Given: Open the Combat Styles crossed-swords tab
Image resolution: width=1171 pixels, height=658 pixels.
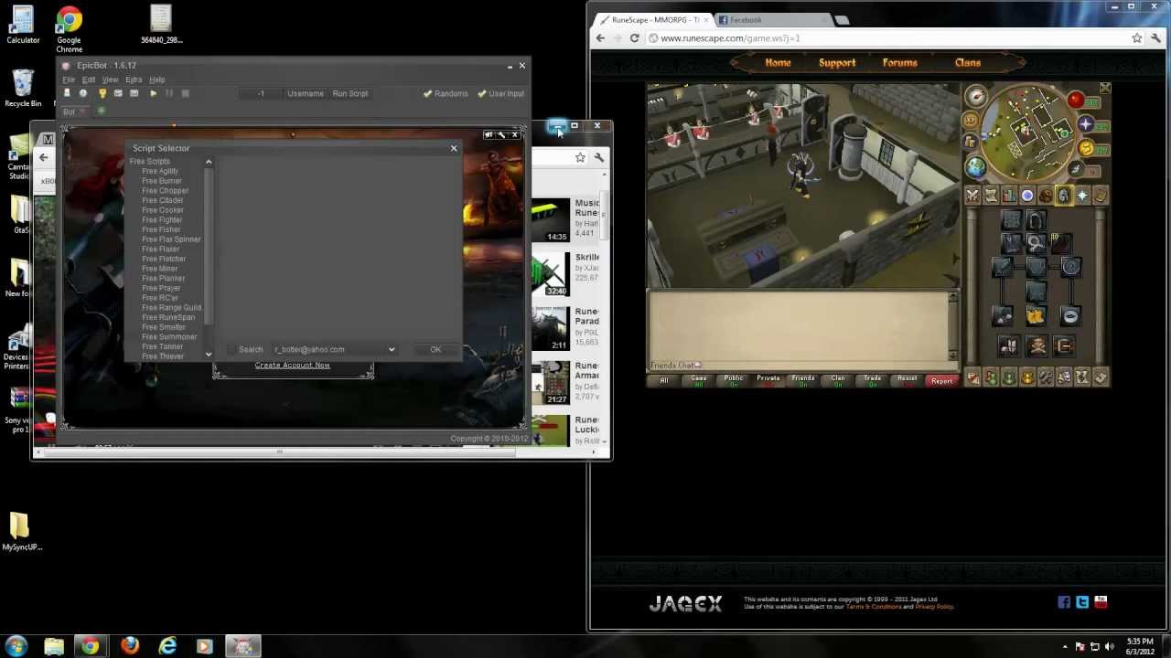Looking at the screenshot, I should point(972,196).
